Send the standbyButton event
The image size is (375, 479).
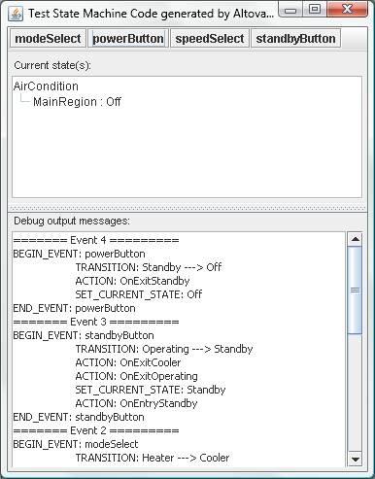click(295, 39)
